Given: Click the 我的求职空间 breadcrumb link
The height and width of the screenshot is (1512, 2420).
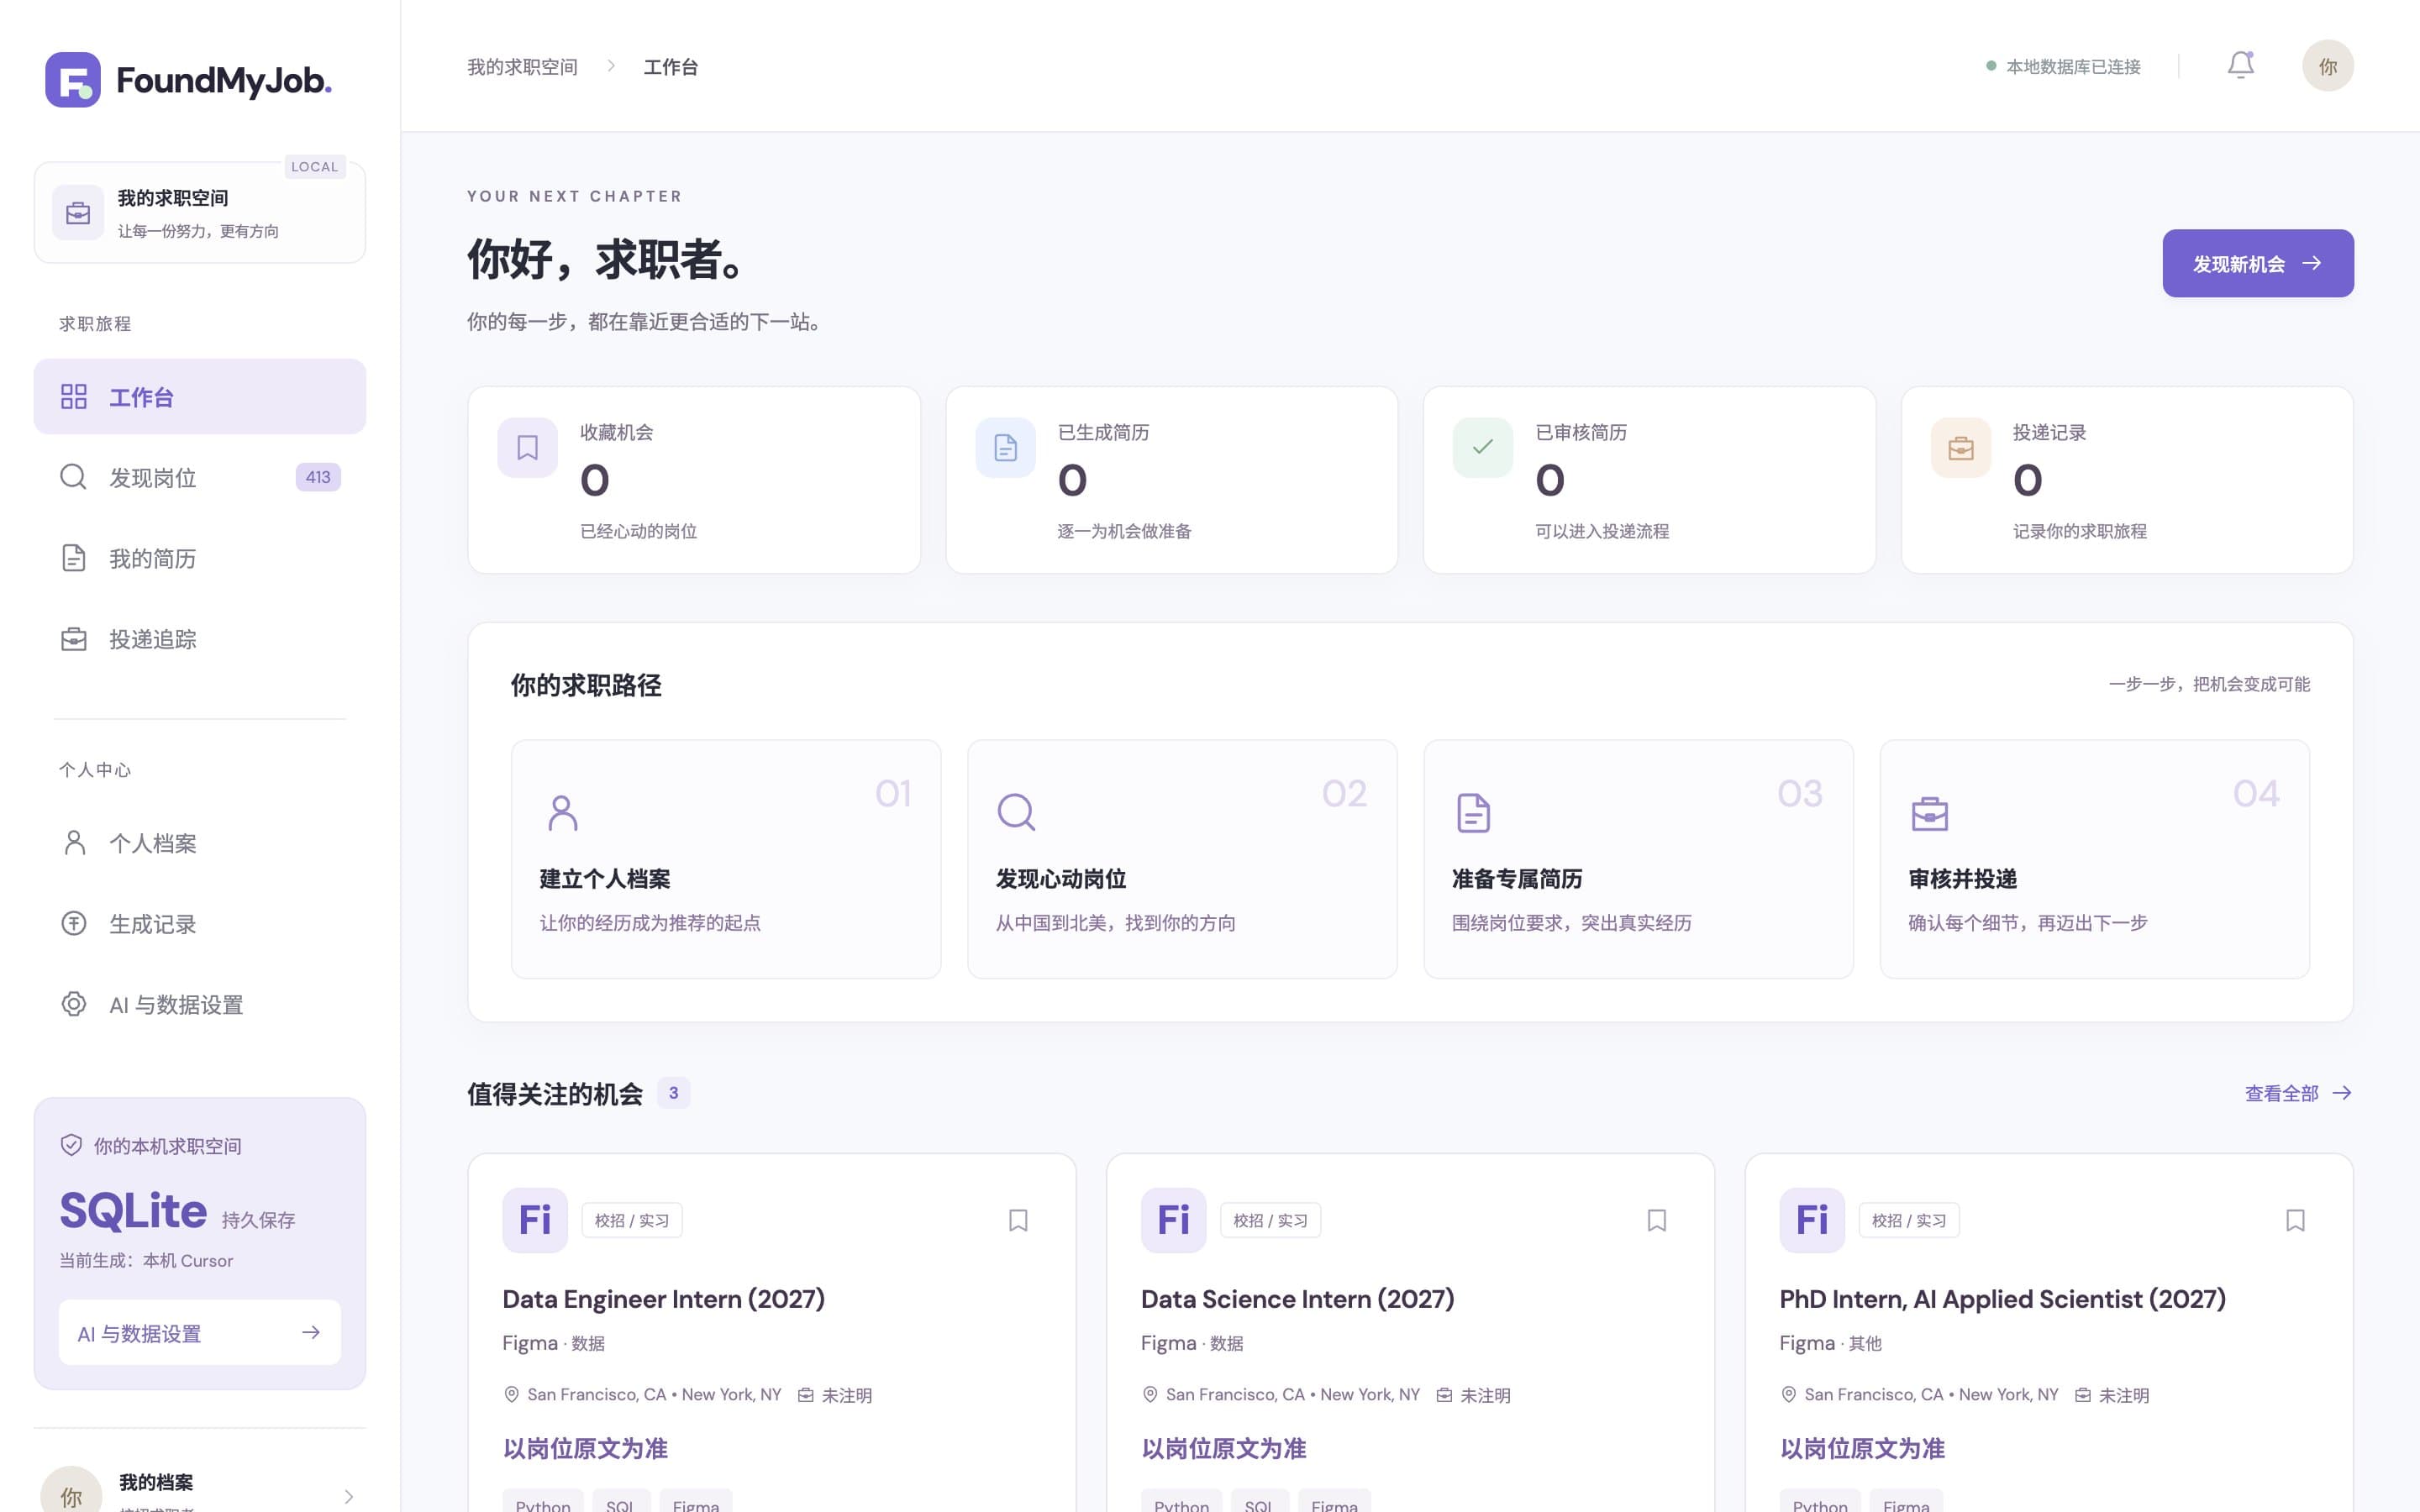Looking at the screenshot, I should [x=522, y=66].
